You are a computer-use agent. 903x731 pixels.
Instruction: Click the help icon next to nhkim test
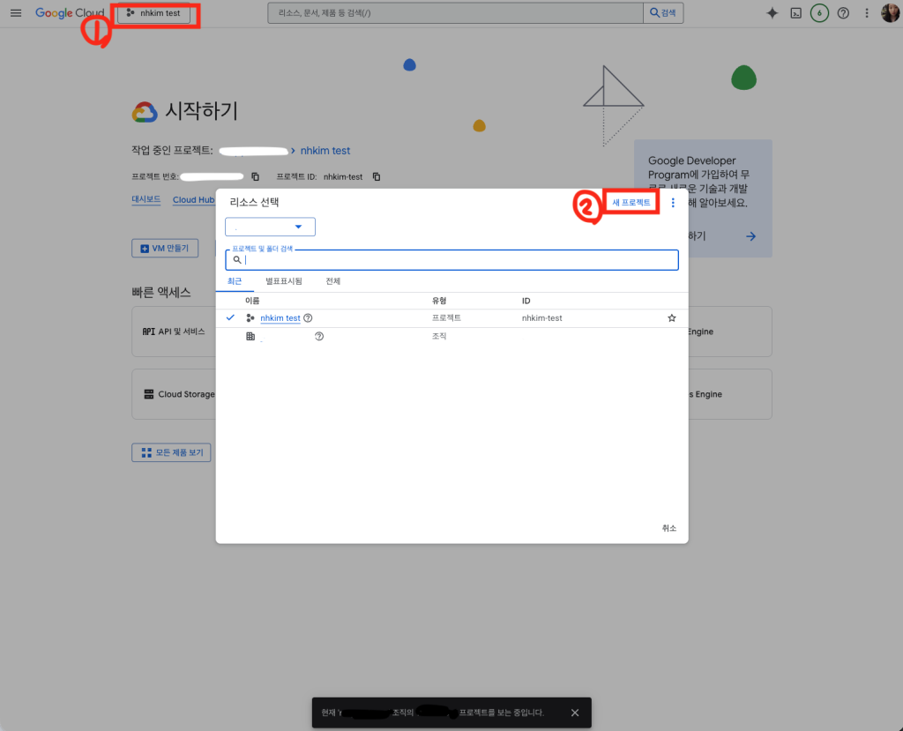(x=308, y=318)
